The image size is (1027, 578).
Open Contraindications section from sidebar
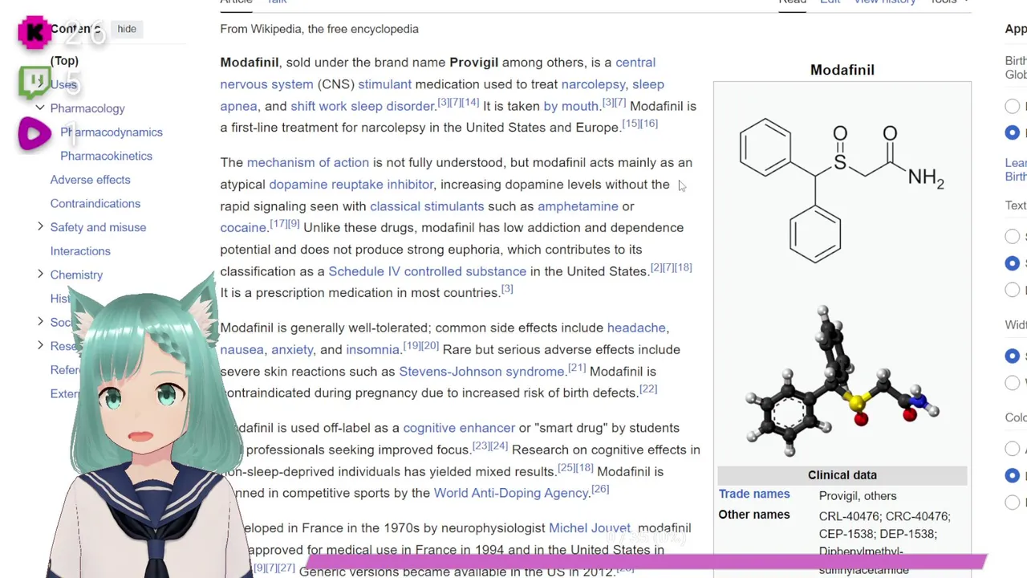tap(95, 203)
